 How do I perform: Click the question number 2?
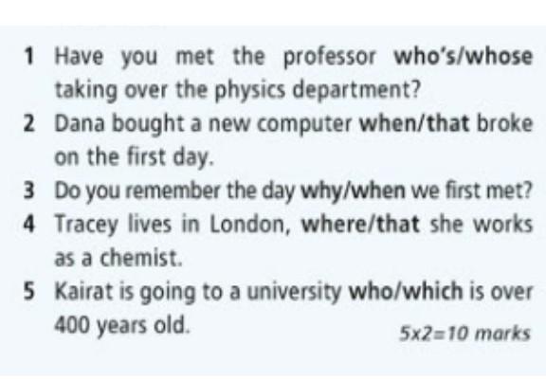(29, 124)
